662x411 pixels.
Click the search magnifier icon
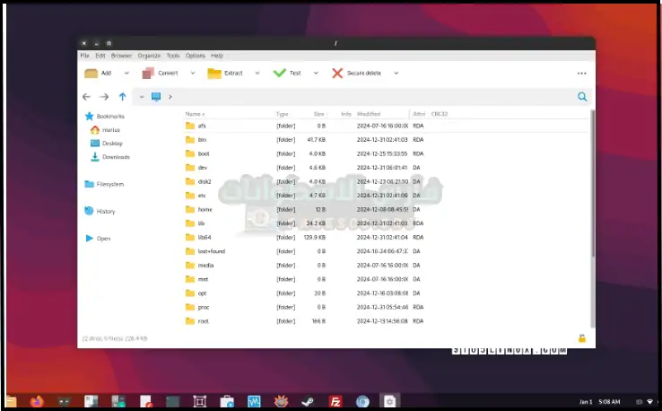582,97
